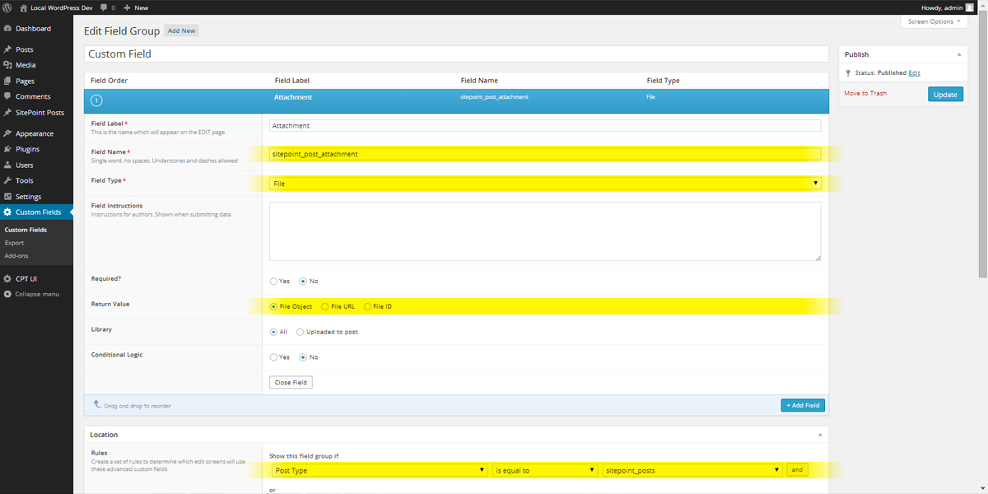The height and width of the screenshot is (494, 988).
Task: Set Required to Yes
Action: coord(274,282)
